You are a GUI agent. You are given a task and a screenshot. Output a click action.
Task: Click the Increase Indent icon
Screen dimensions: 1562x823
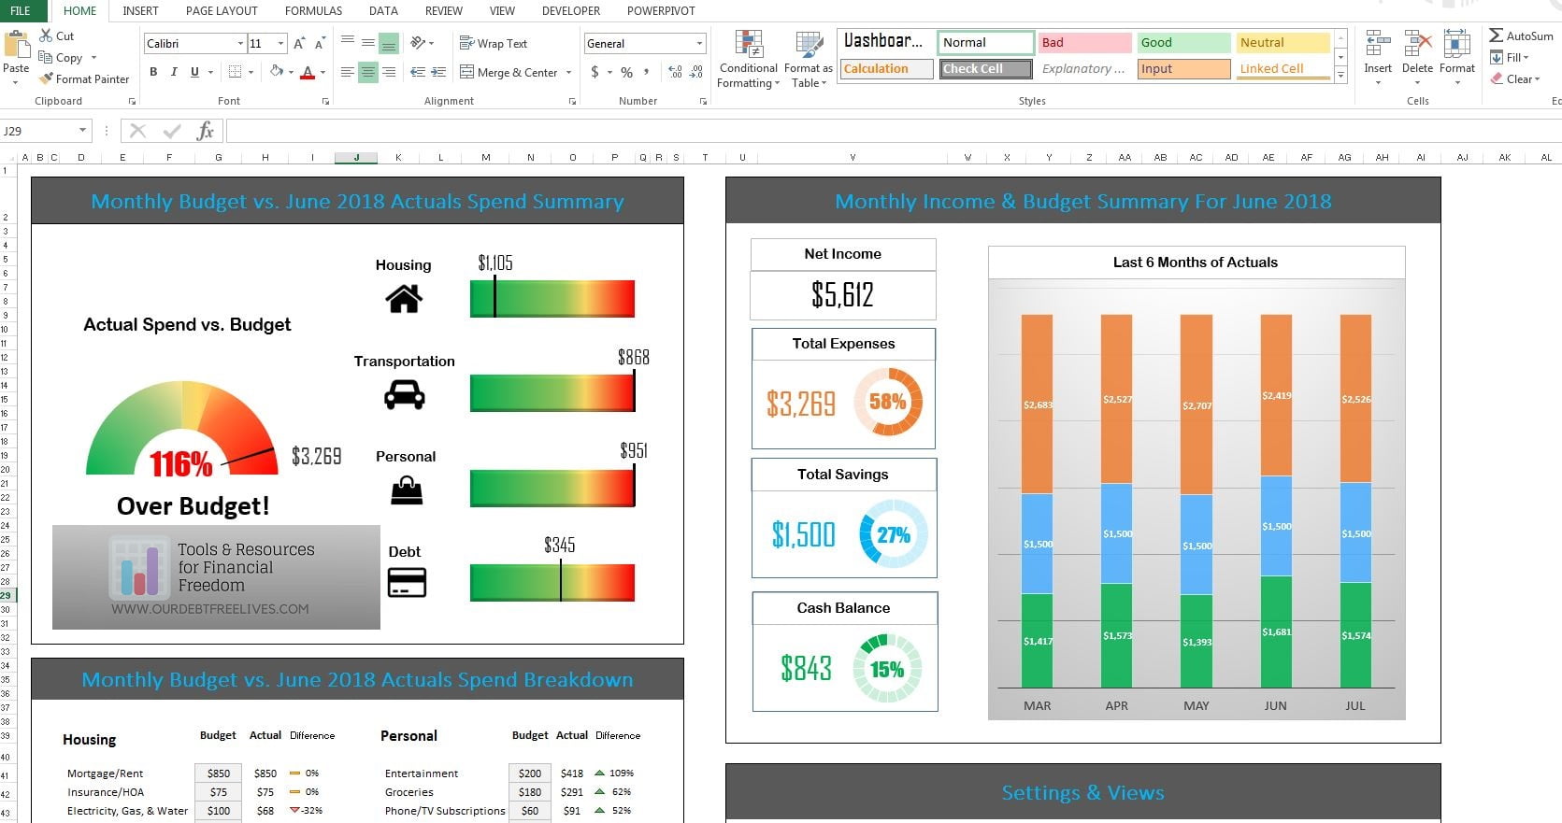tap(438, 72)
